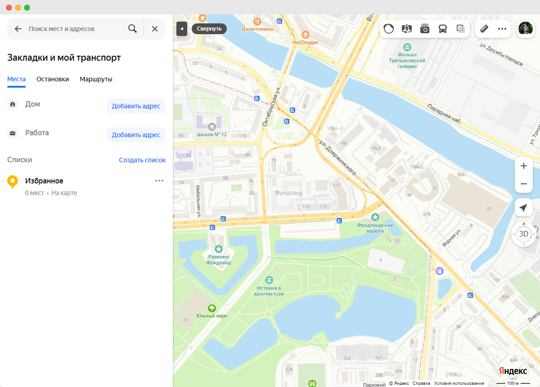Open options menu for Избранное list
The width and height of the screenshot is (540, 387).
[x=159, y=181]
